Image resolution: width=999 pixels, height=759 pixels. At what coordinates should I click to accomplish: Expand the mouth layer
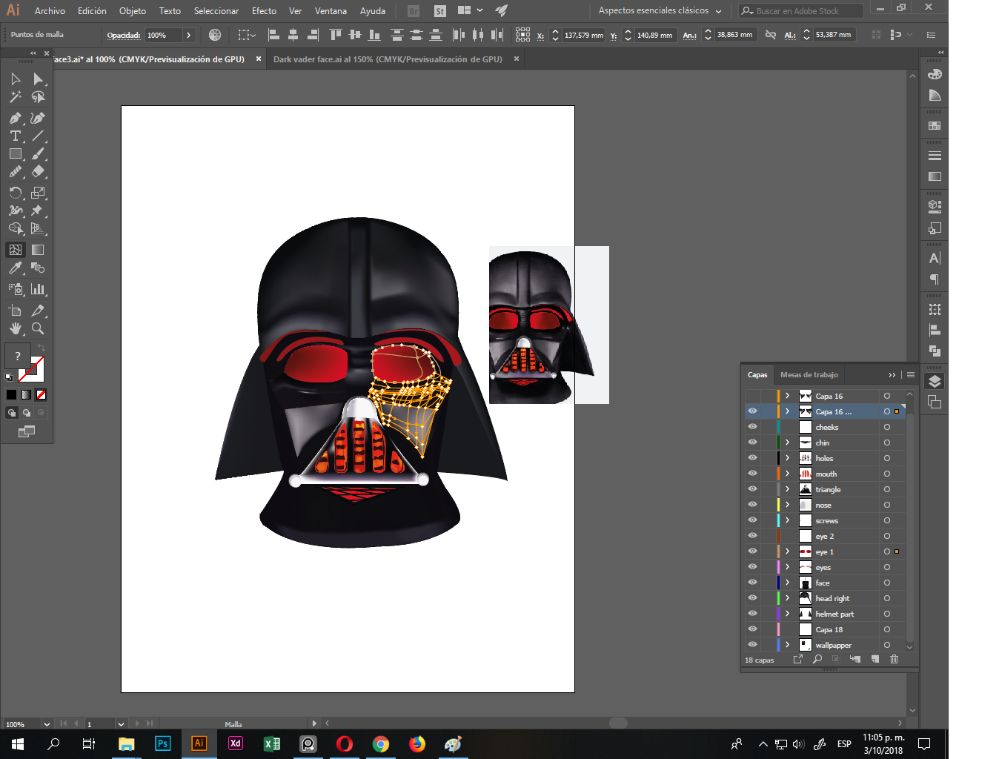click(787, 474)
